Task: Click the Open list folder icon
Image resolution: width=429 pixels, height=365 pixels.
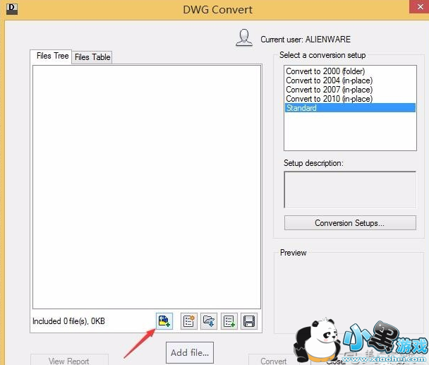Action: (209, 321)
